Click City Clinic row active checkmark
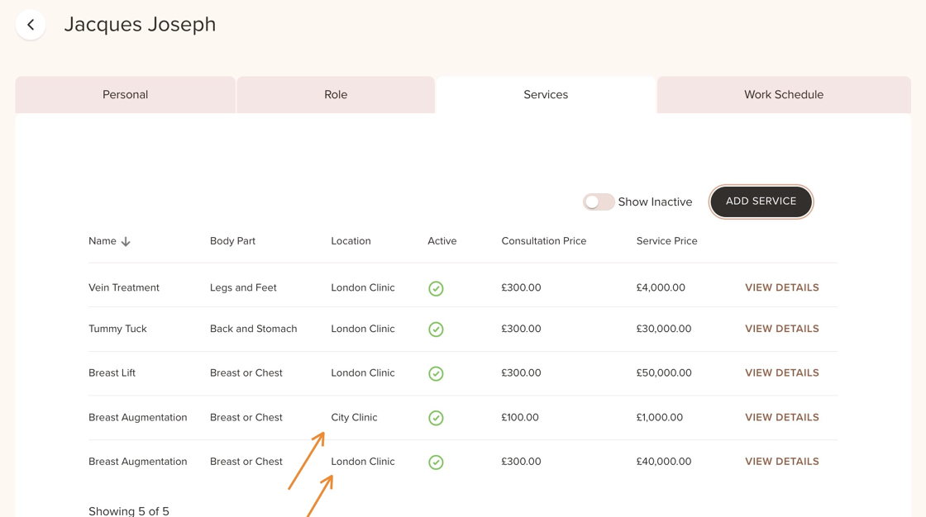The image size is (926, 517). click(x=436, y=418)
